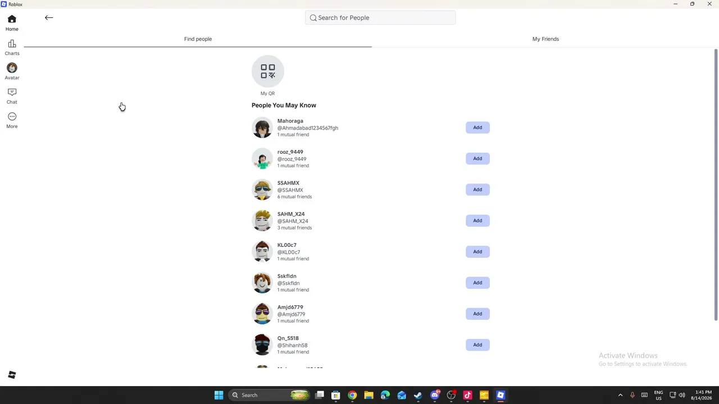Open the More menu in sidebar

tap(12, 120)
